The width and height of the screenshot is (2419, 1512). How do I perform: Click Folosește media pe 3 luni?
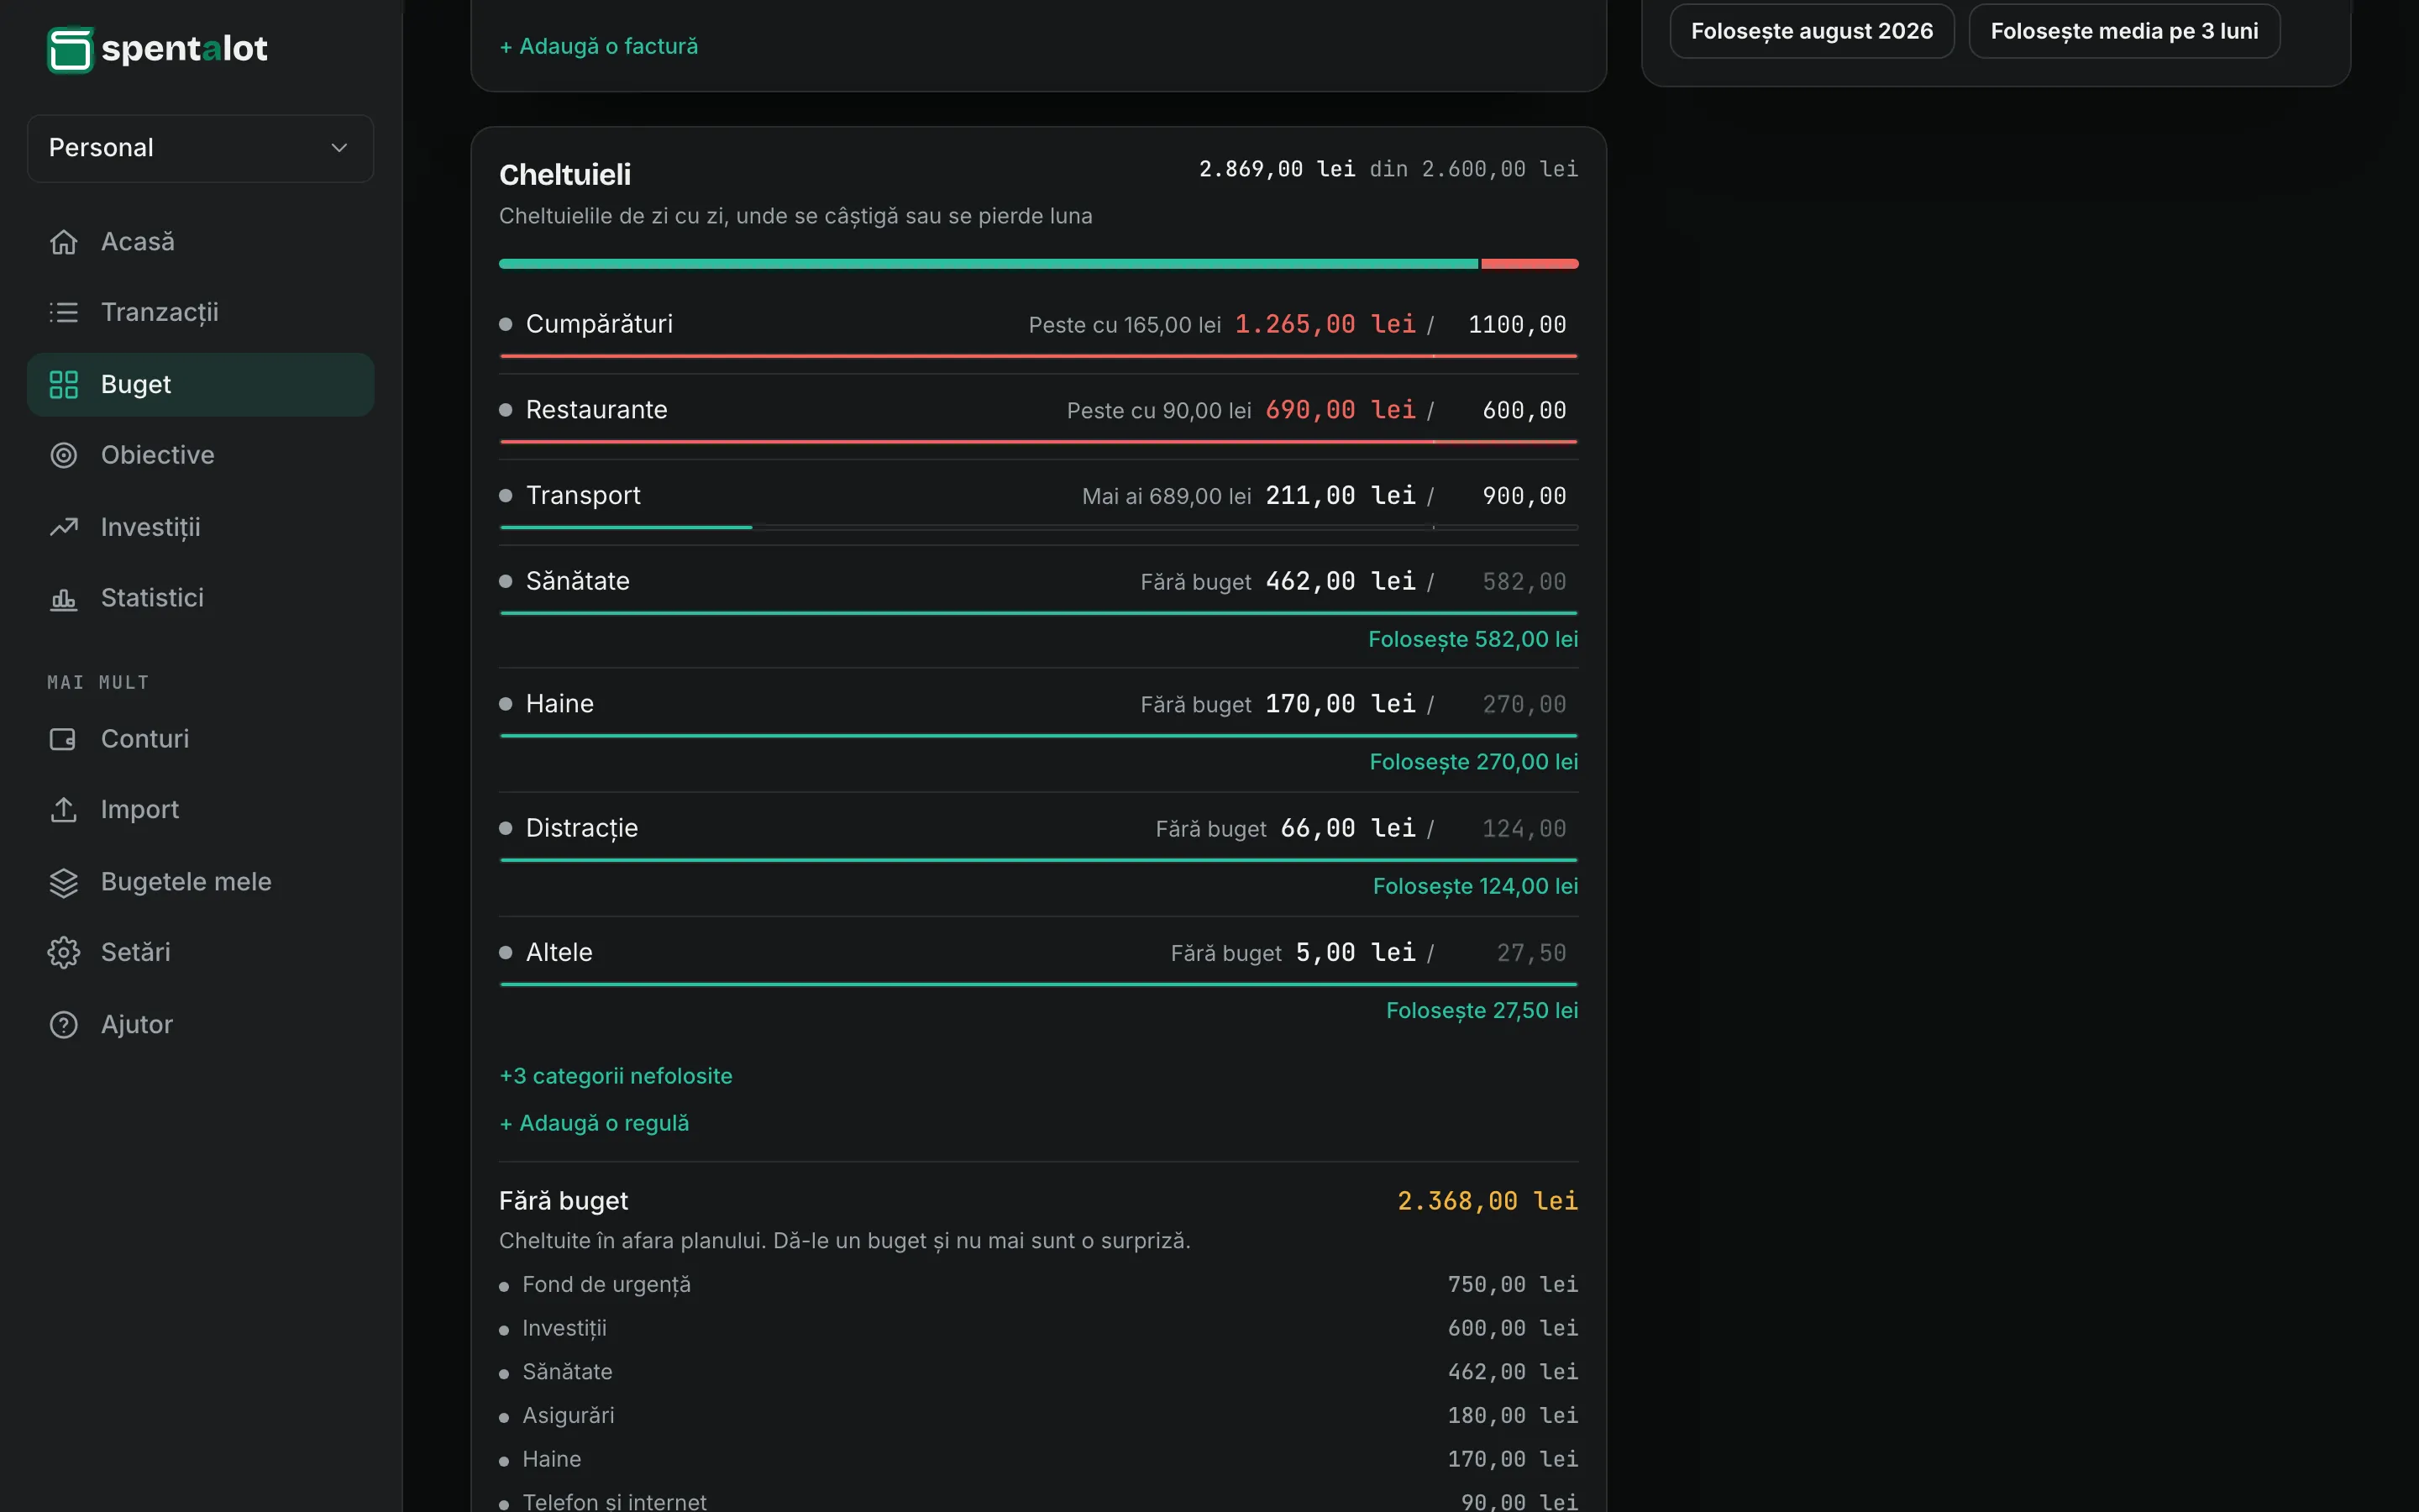coord(2124,31)
